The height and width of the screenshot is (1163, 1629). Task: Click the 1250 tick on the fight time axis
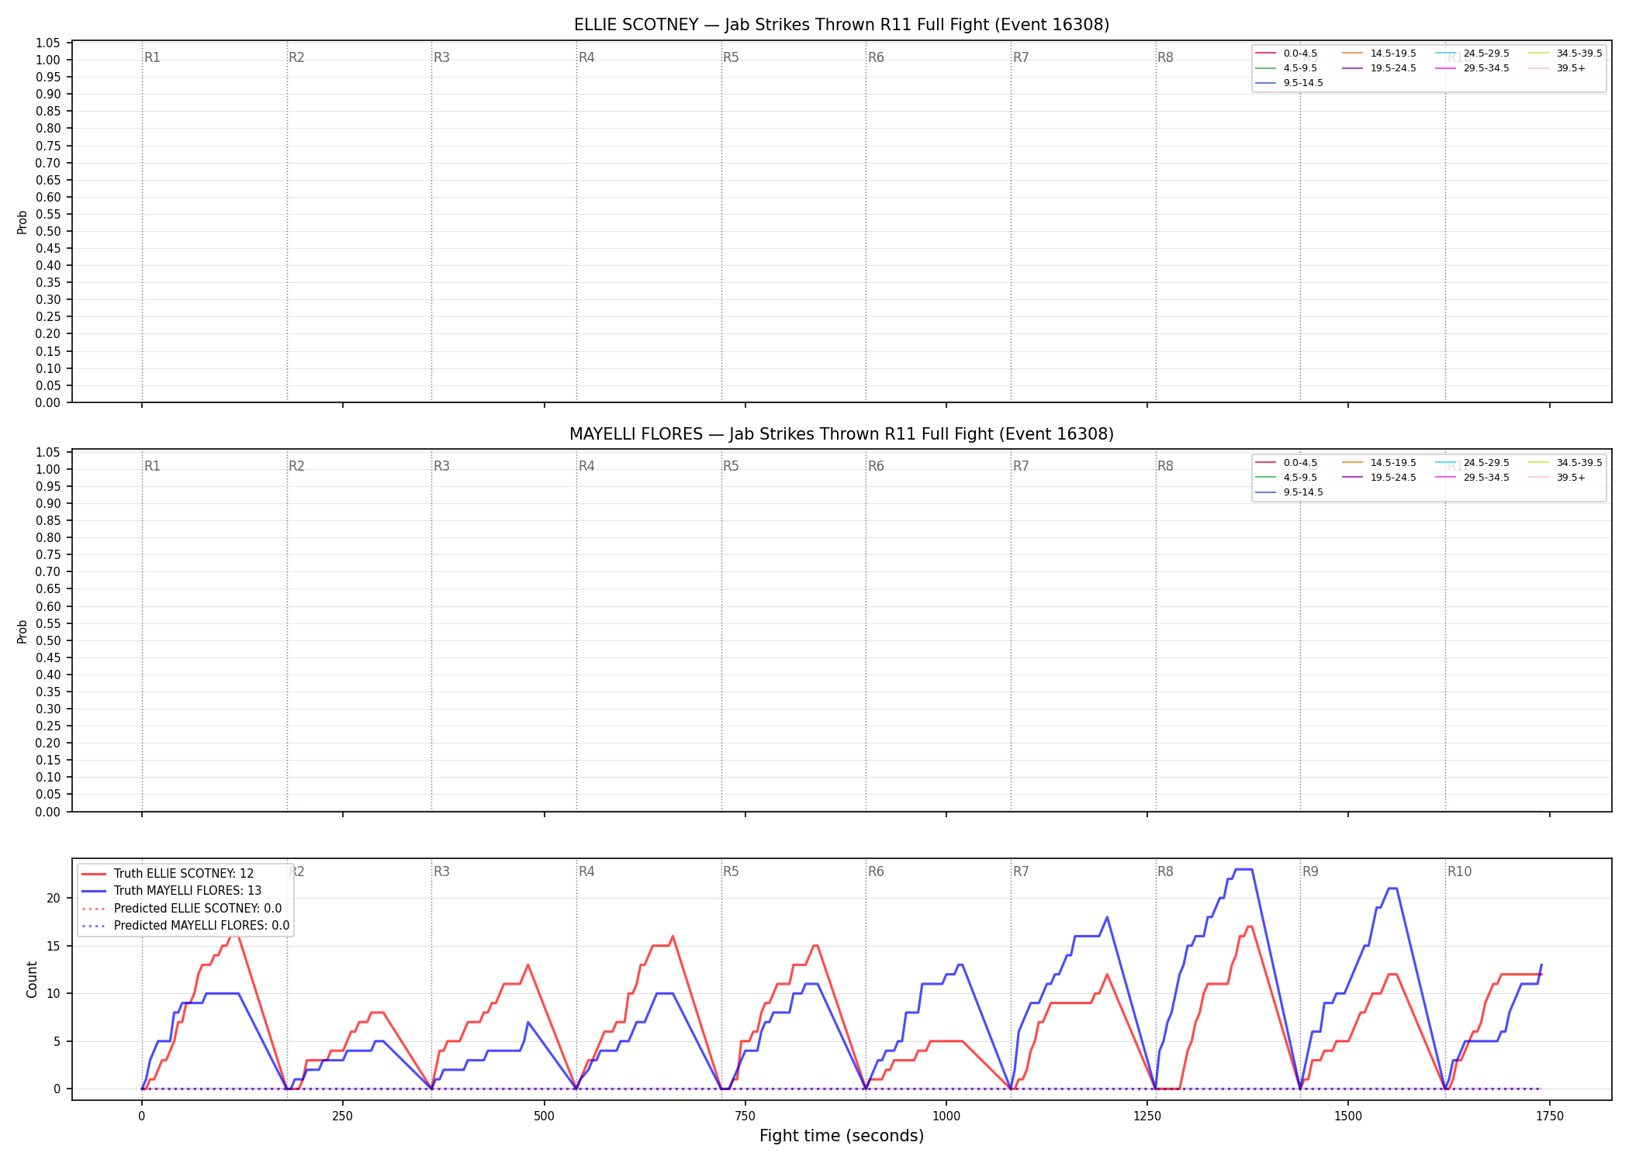pos(1147,1116)
